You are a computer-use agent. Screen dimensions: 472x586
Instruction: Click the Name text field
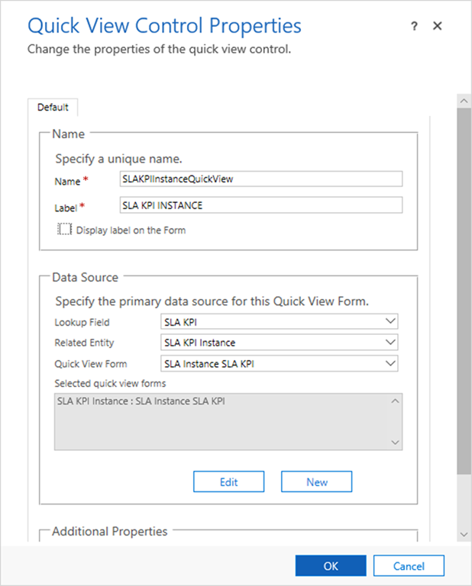(x=260, y=178)
